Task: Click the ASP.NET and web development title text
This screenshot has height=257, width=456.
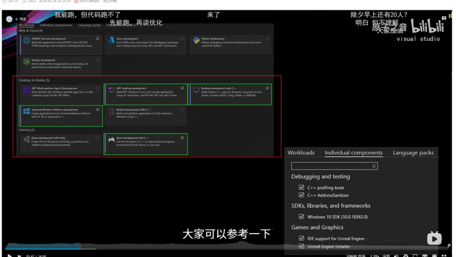Action: click(48, 39)
